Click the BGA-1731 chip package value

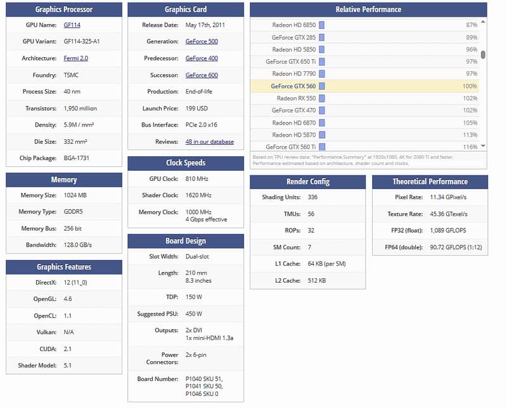(x=76, y=158)
